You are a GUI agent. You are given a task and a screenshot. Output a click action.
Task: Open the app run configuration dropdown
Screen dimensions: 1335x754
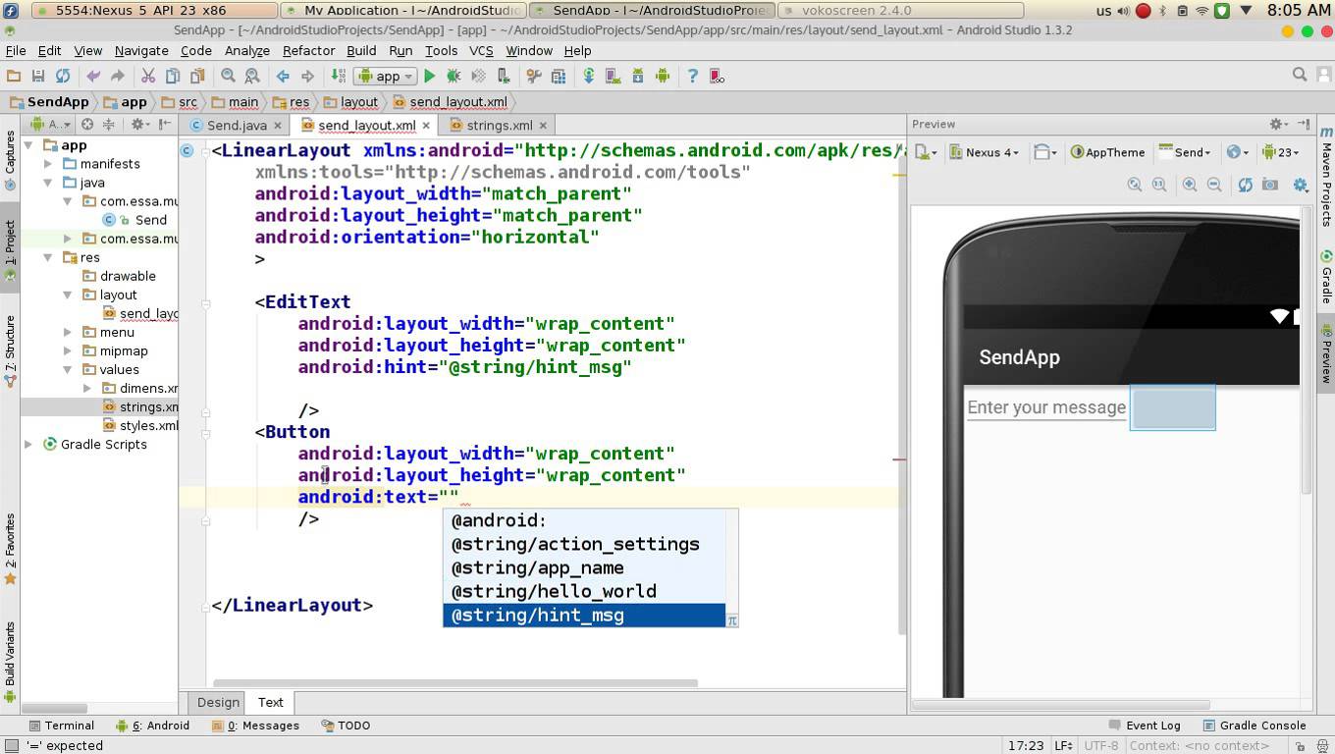click(384, 76)
